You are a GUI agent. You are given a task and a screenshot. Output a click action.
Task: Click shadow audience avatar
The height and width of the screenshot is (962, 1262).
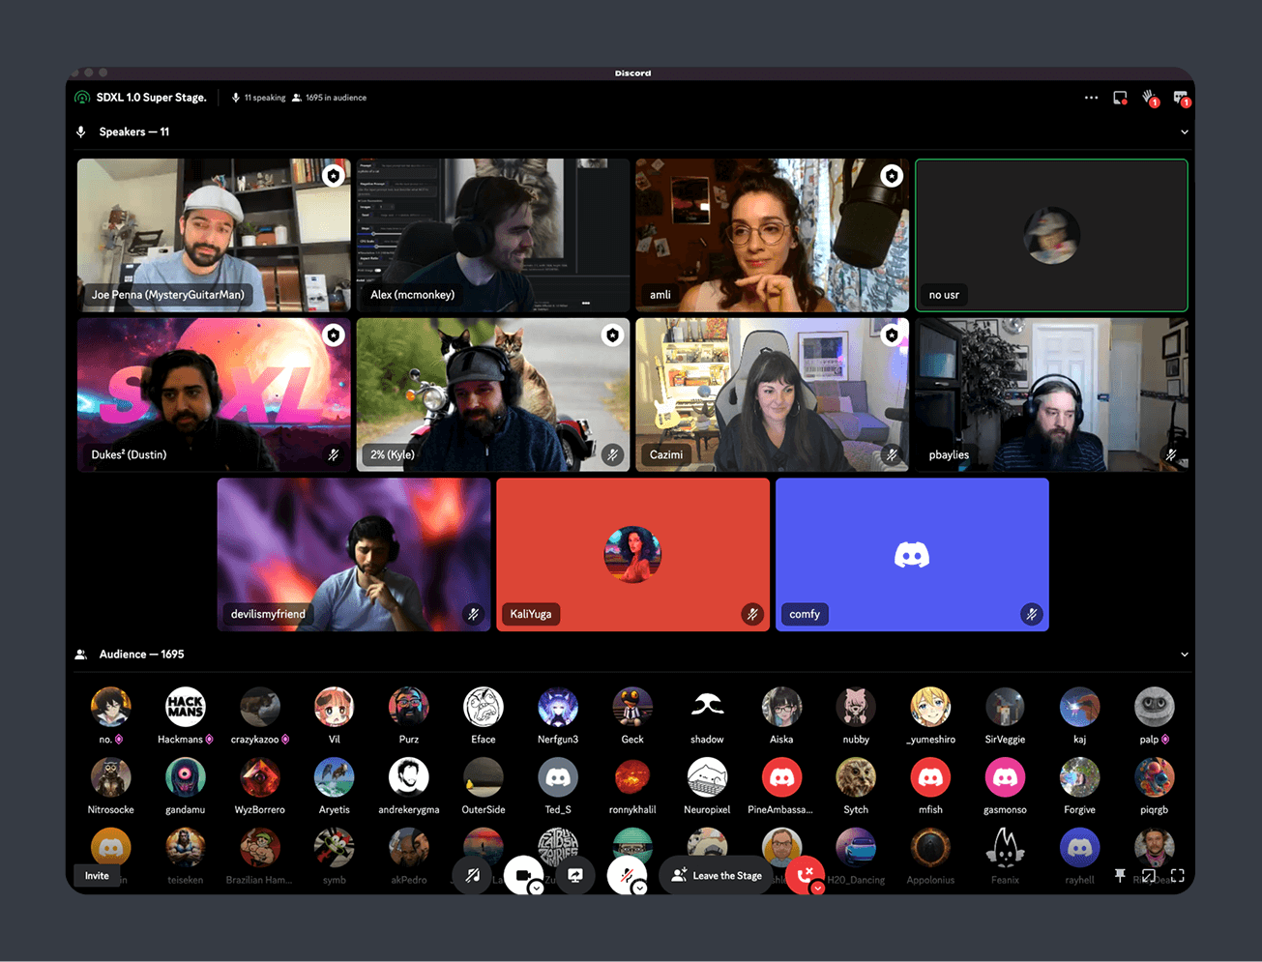pyautogui.click(x=707, y=707)
